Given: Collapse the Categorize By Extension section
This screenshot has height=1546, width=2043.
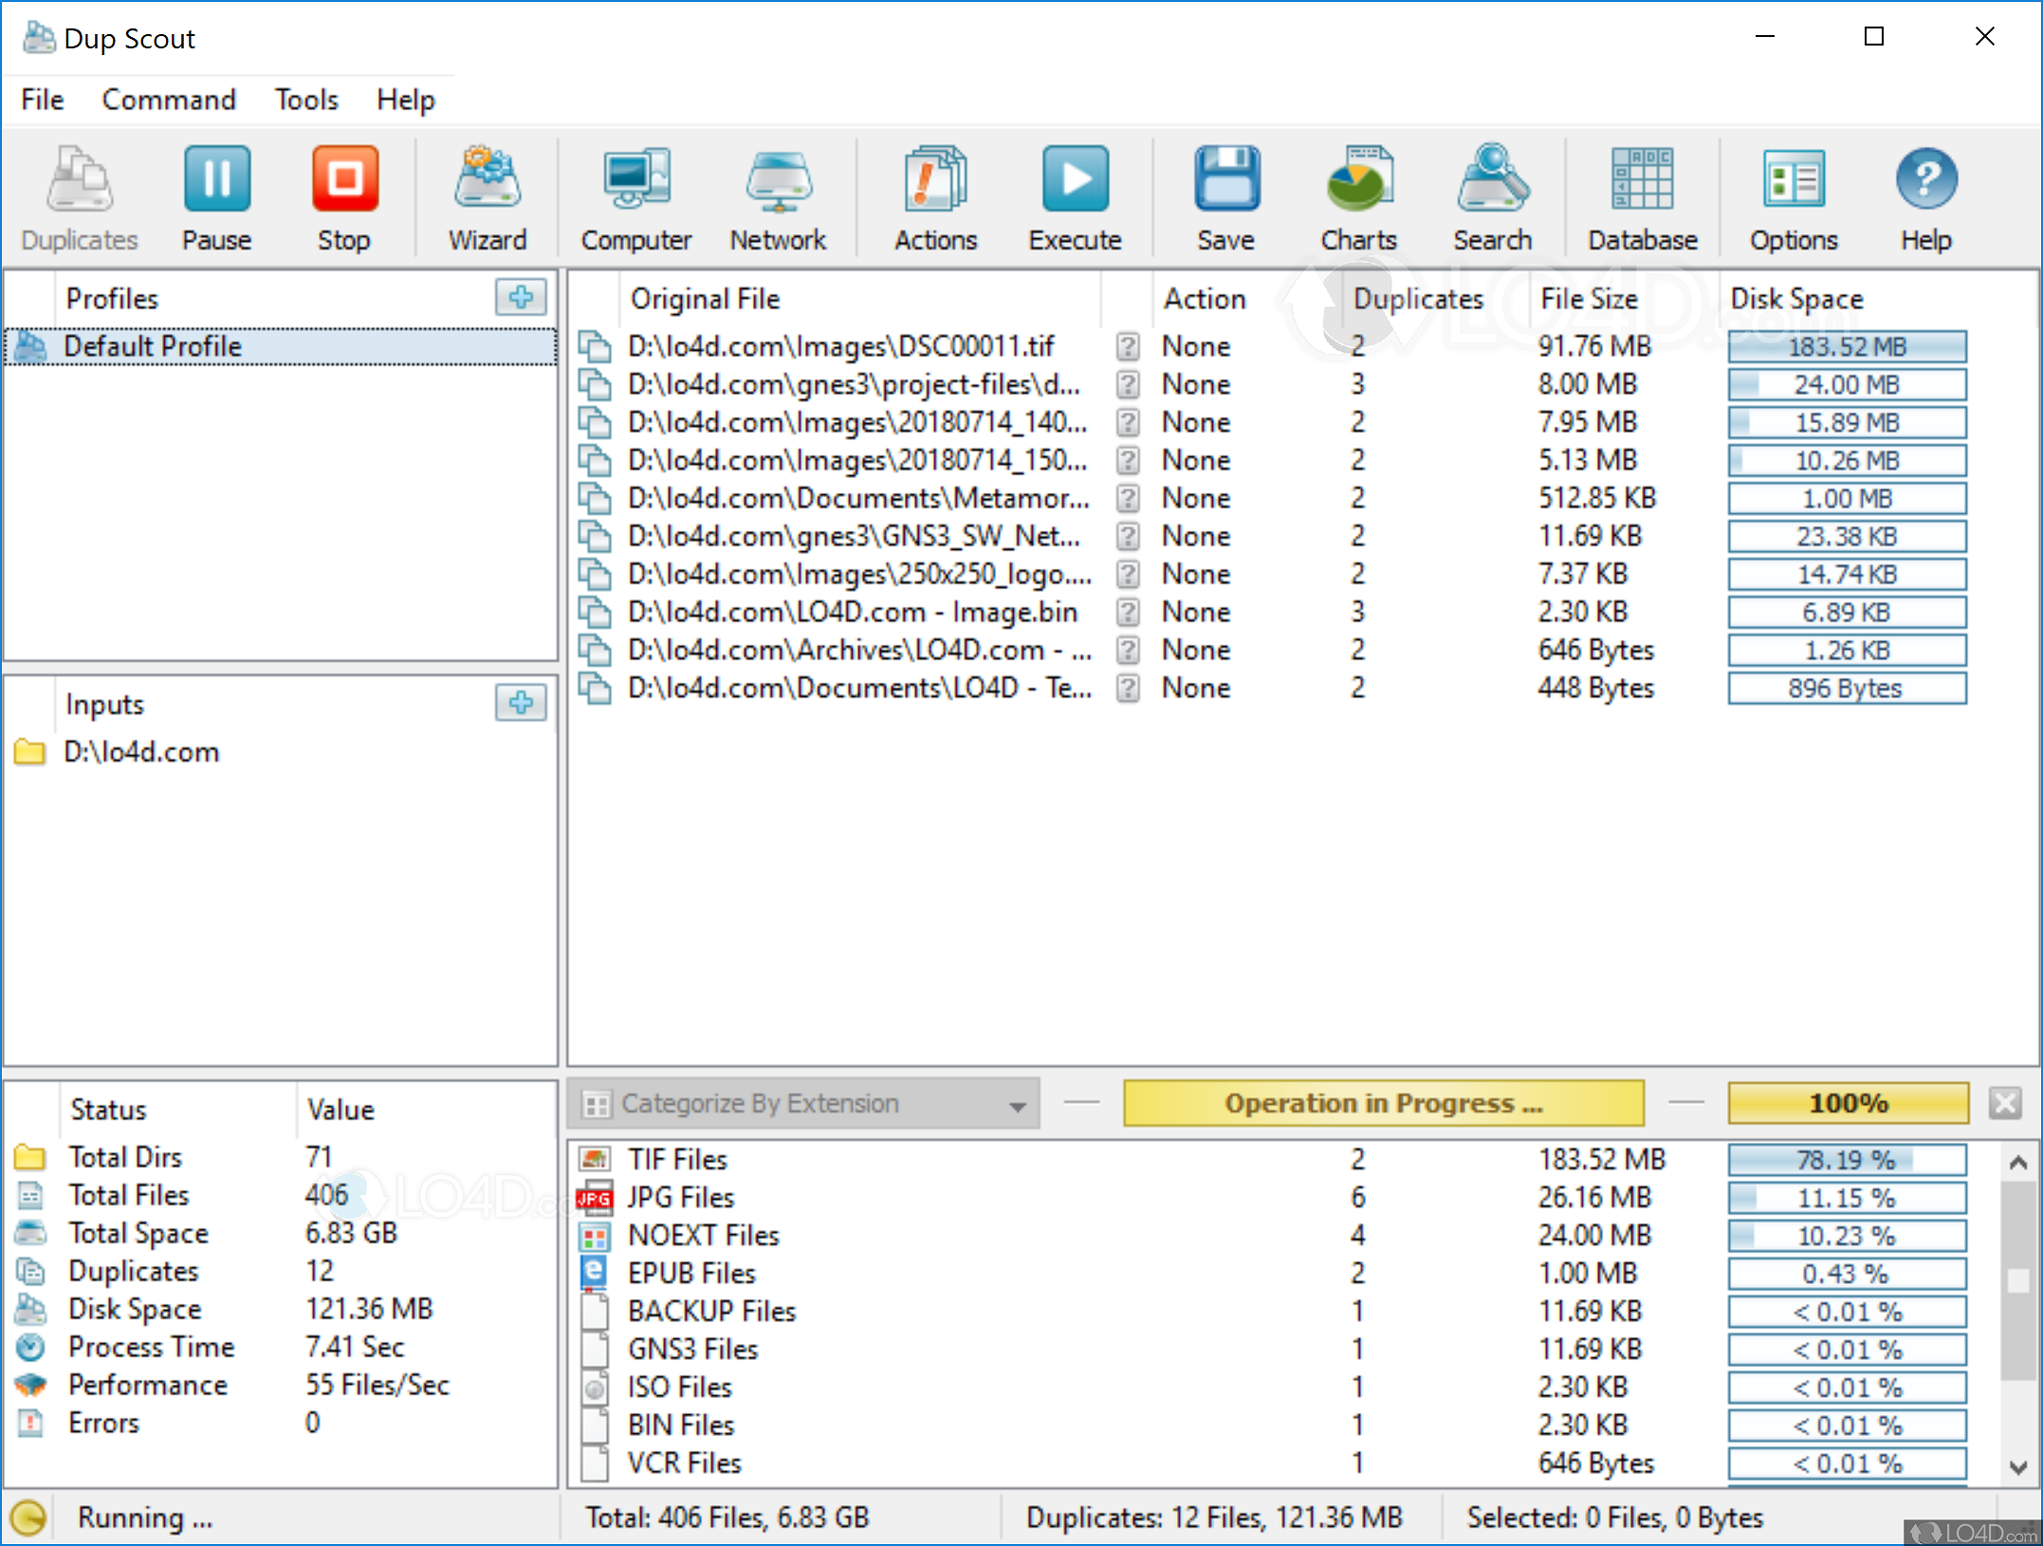Looking at the screenshot, I should click(1080, 1103).
